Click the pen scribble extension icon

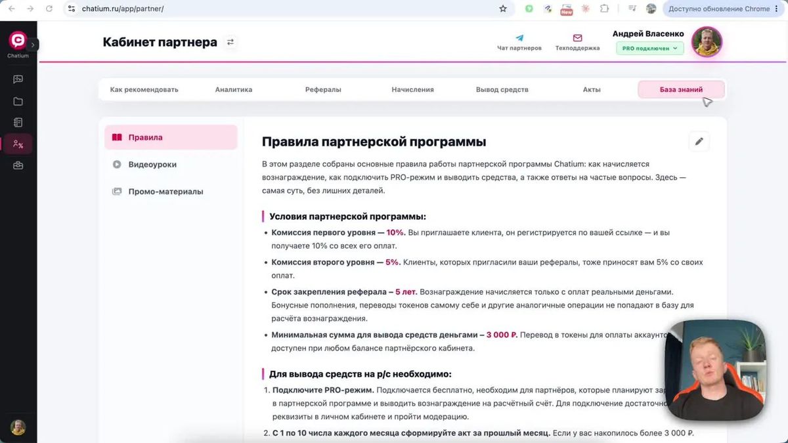(548, 9)
